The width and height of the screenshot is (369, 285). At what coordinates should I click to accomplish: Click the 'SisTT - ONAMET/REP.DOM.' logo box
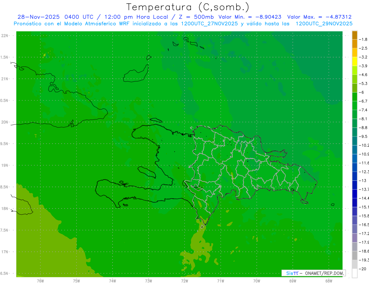313,273
